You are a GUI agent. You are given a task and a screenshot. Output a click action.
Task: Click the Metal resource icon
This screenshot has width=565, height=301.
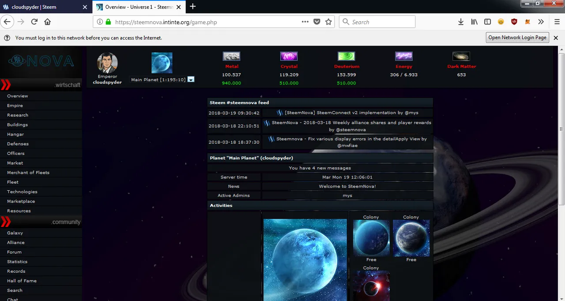pos(232,56)
